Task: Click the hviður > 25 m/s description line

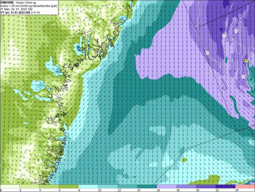Action: coord(29,6)
